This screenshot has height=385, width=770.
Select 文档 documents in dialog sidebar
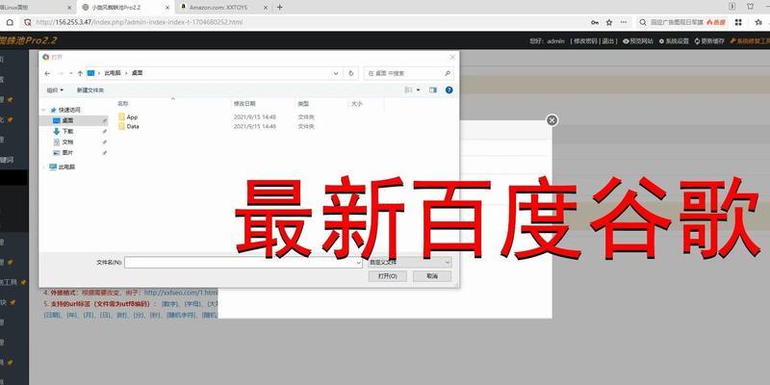[67, 141]
